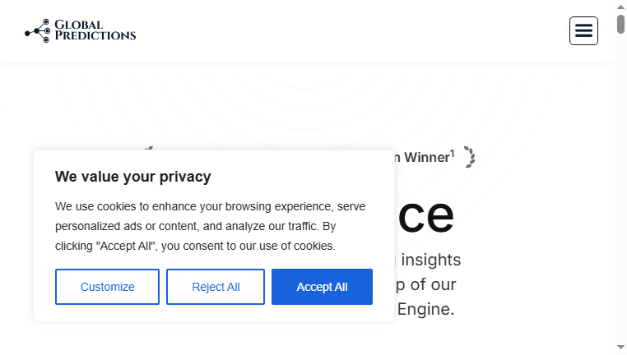Open the hamburger navigation menu
The width and height of the screenshot is (627, 355).
tap(583, 30)
